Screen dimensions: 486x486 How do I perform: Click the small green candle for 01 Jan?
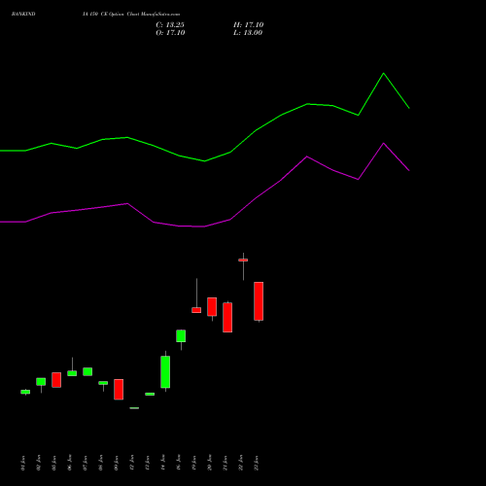[x=25, y=392]
